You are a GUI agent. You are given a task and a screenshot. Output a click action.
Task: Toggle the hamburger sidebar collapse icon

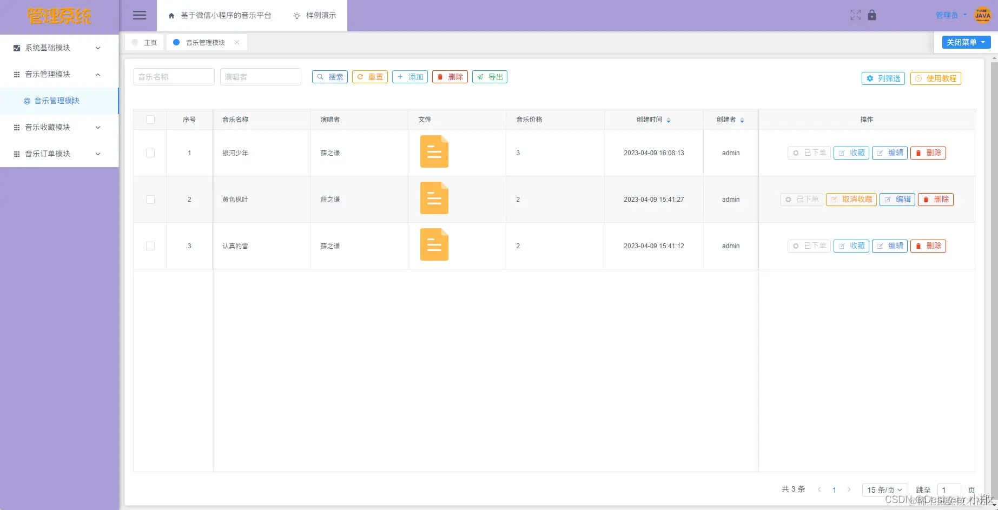[x=140, y=15]
